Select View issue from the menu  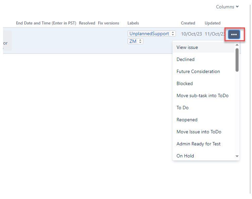pos(203,47)
